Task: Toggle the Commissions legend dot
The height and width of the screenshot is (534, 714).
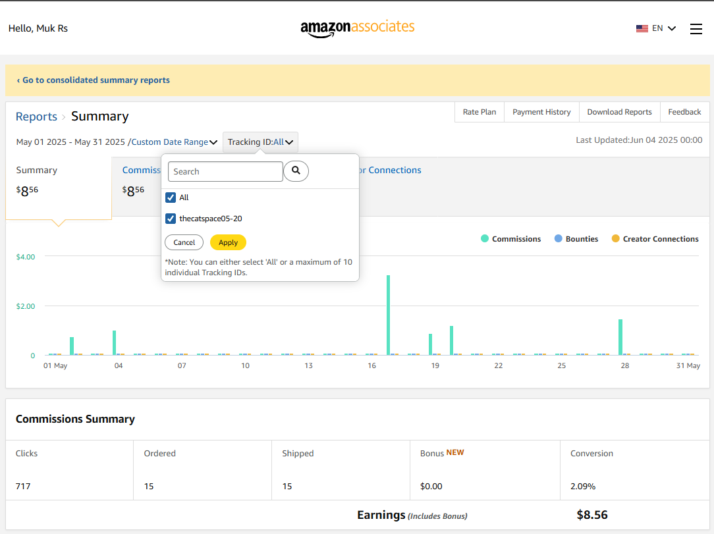Action: point(485,238)
